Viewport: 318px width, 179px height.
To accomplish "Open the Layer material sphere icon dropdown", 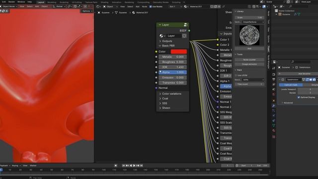I will point(162,36).
